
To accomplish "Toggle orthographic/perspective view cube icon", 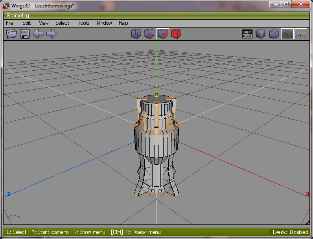I will (x=274, y=34).
